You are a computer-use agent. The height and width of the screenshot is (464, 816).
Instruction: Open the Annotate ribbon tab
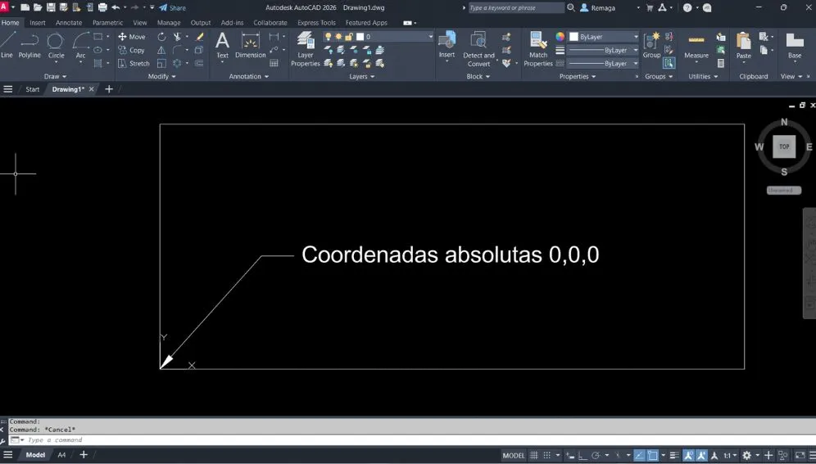69,23
